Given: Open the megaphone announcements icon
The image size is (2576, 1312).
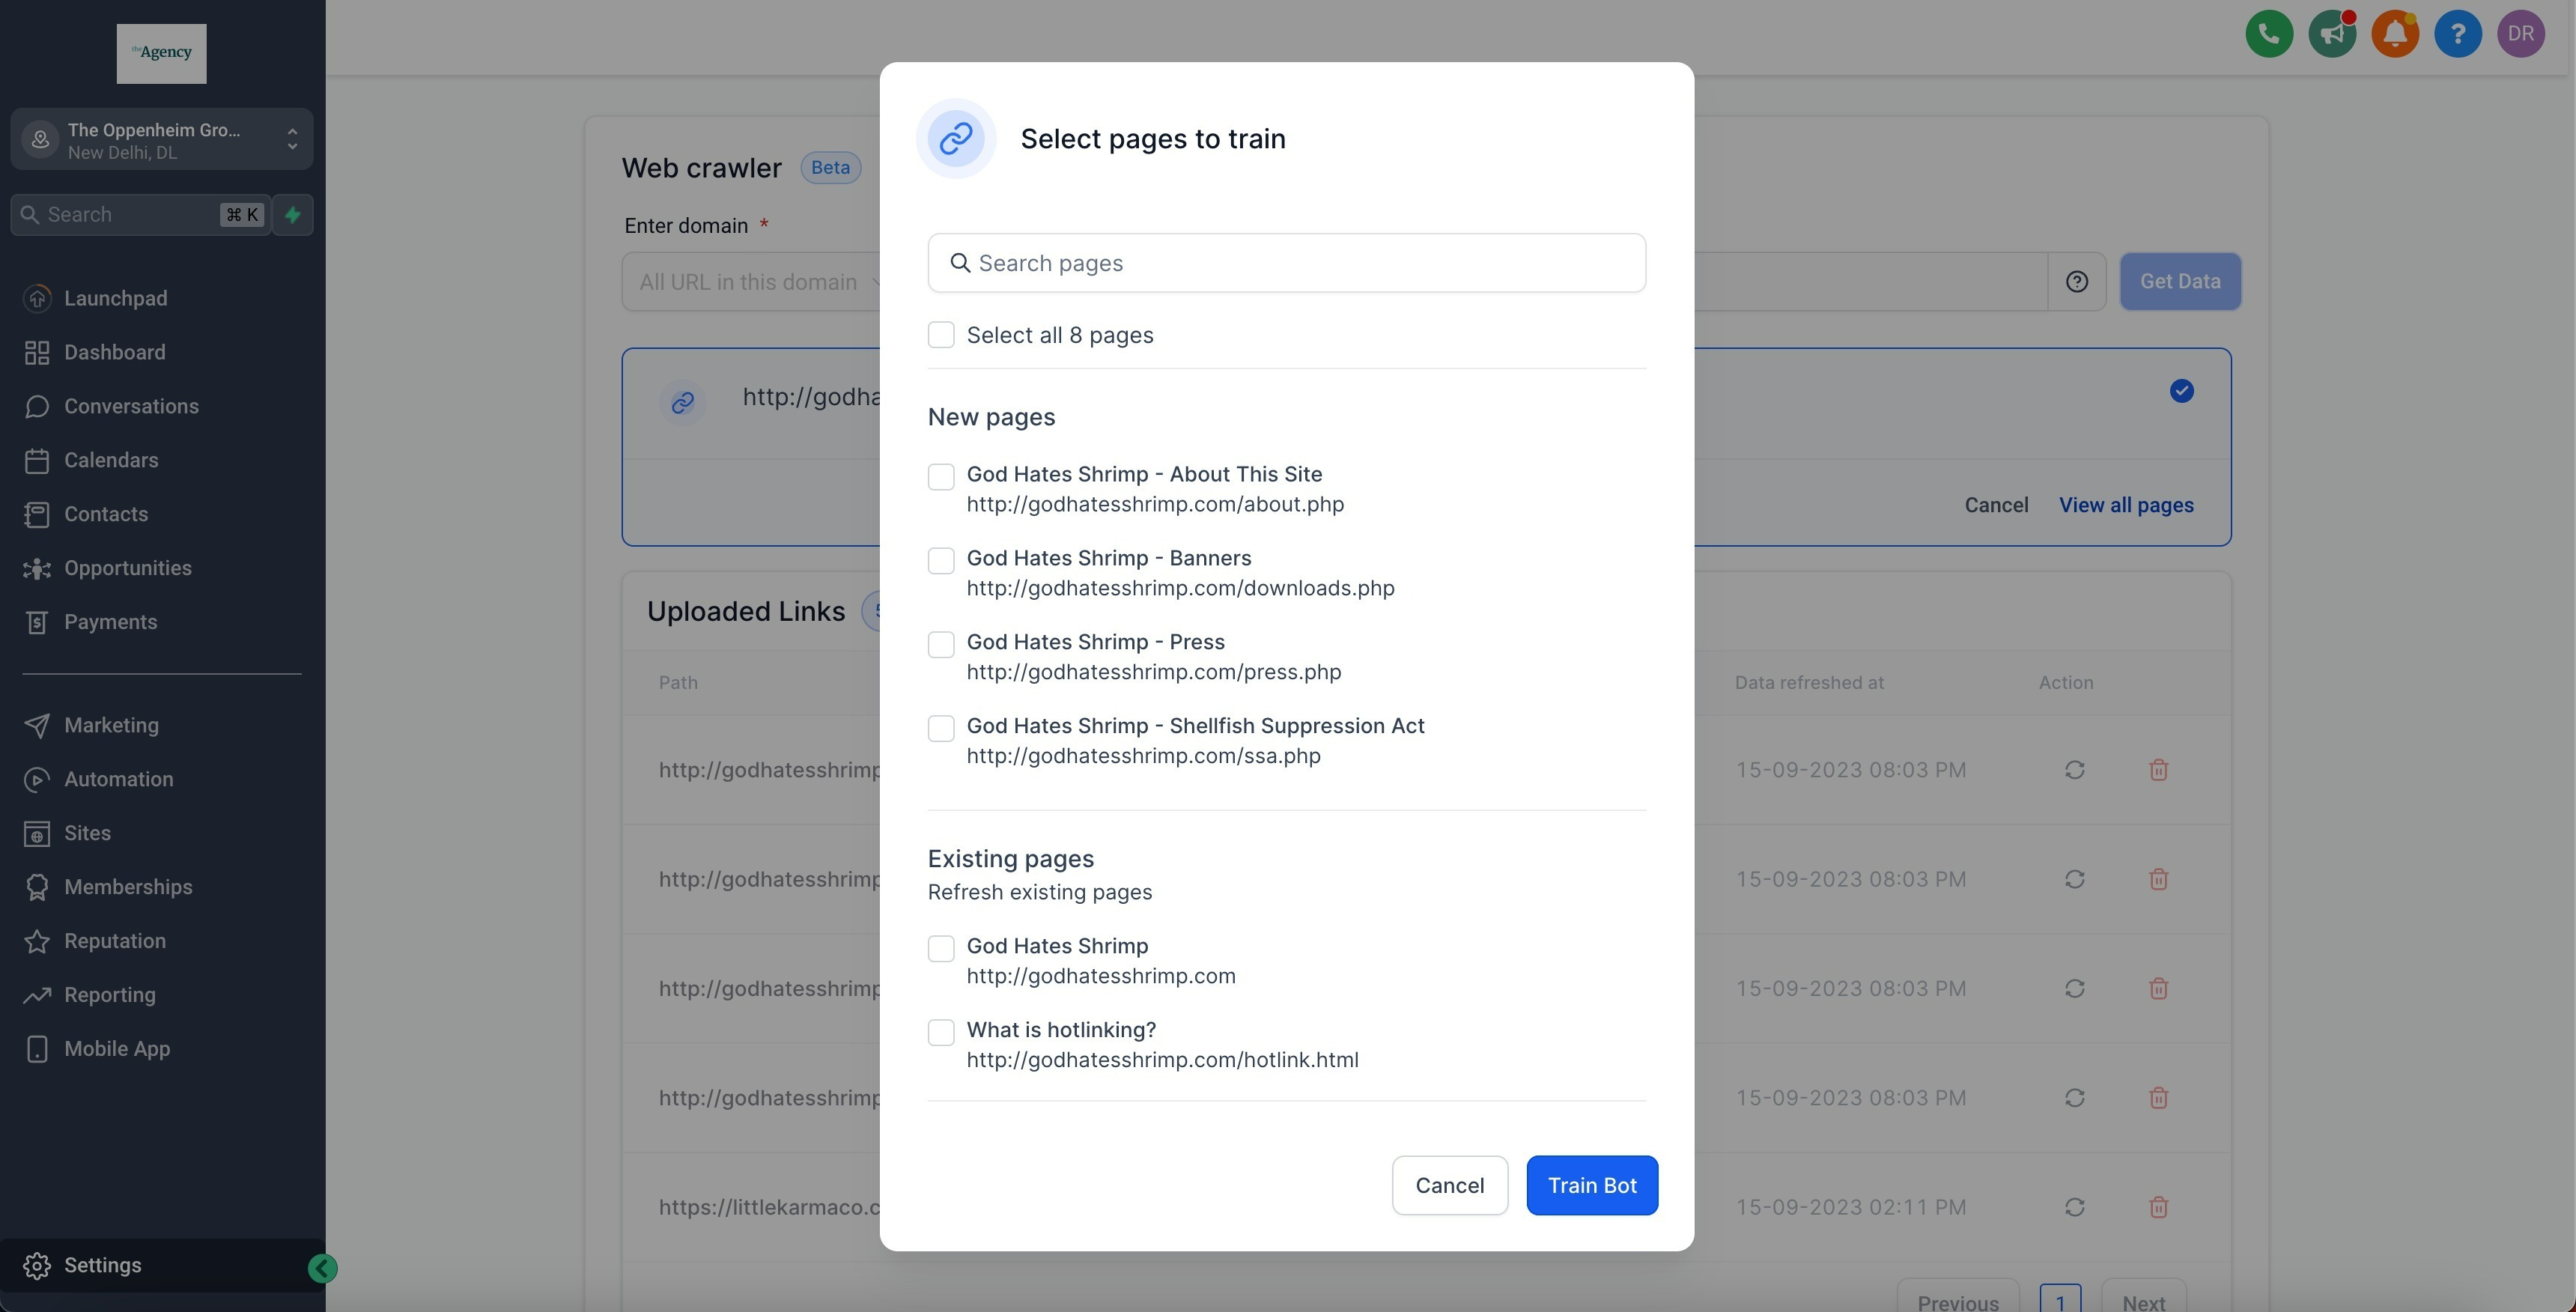Looking at the screenshot, I should [x=2331, y=34].
